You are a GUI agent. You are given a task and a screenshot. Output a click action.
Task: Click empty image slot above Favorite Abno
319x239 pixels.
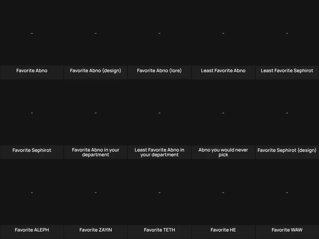click(x=32, y=33)
